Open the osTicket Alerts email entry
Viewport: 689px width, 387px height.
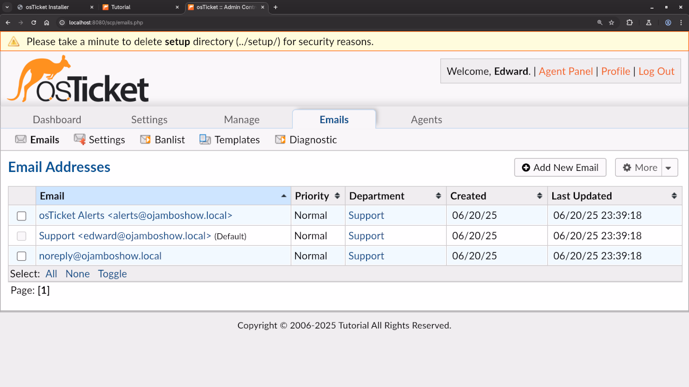[x=136, y=216]
